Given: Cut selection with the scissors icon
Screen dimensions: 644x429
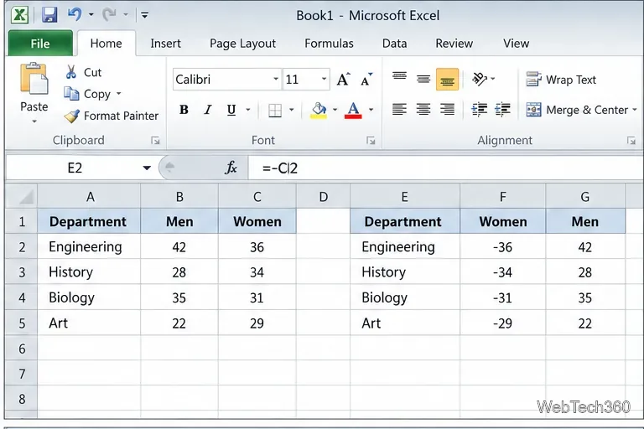Looking at the screenshot, I should 71,72.
